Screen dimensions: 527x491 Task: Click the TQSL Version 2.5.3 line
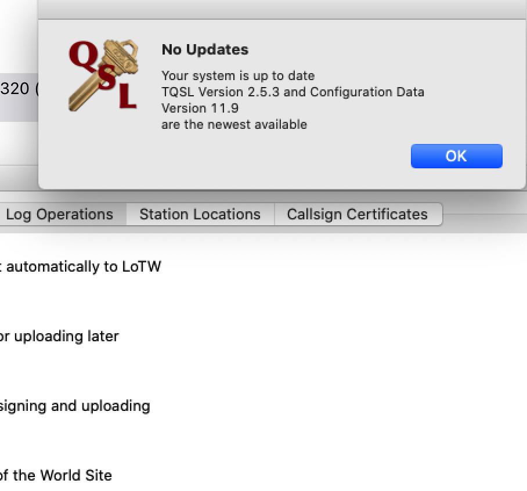[293, 92]
